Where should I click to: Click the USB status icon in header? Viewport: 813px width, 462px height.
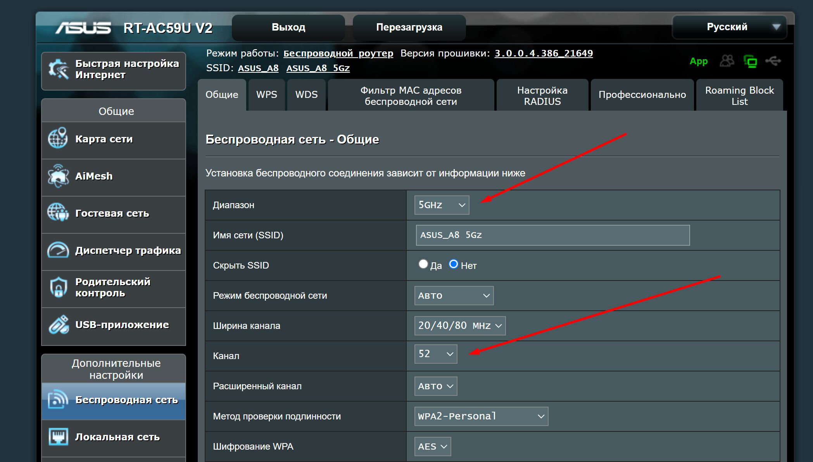coord(773,61)
